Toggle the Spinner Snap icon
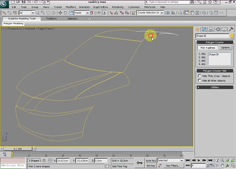This screenshot has height=169, width=236. (127, 13)
